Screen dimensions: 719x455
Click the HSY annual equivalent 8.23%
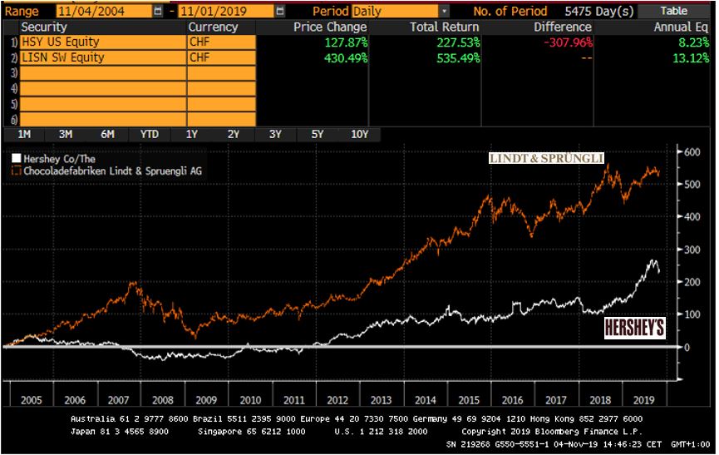(694, 42)
